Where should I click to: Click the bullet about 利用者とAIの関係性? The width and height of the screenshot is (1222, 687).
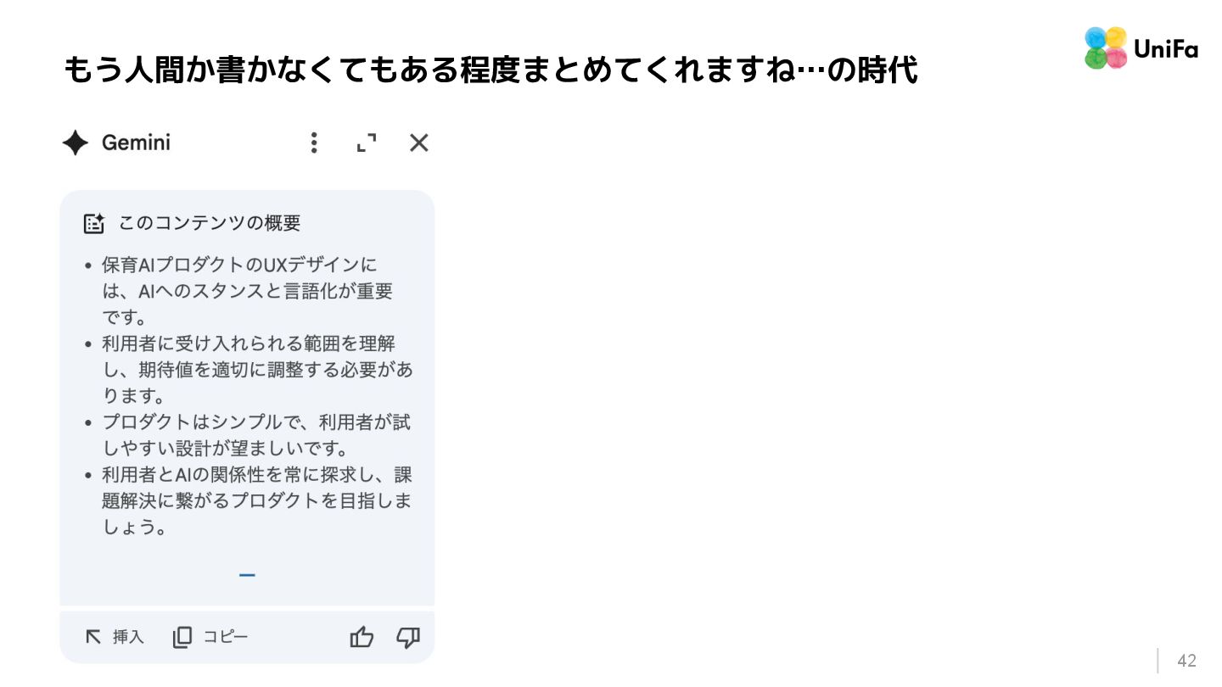257,500
